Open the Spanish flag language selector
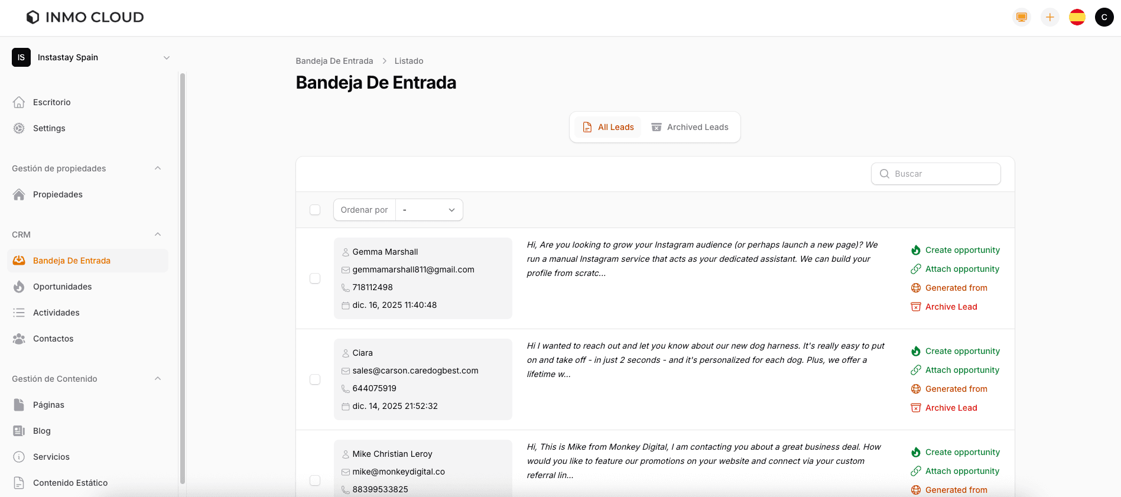Image resolution: width=1121 pixels, height=497 pixels. 1077,17
